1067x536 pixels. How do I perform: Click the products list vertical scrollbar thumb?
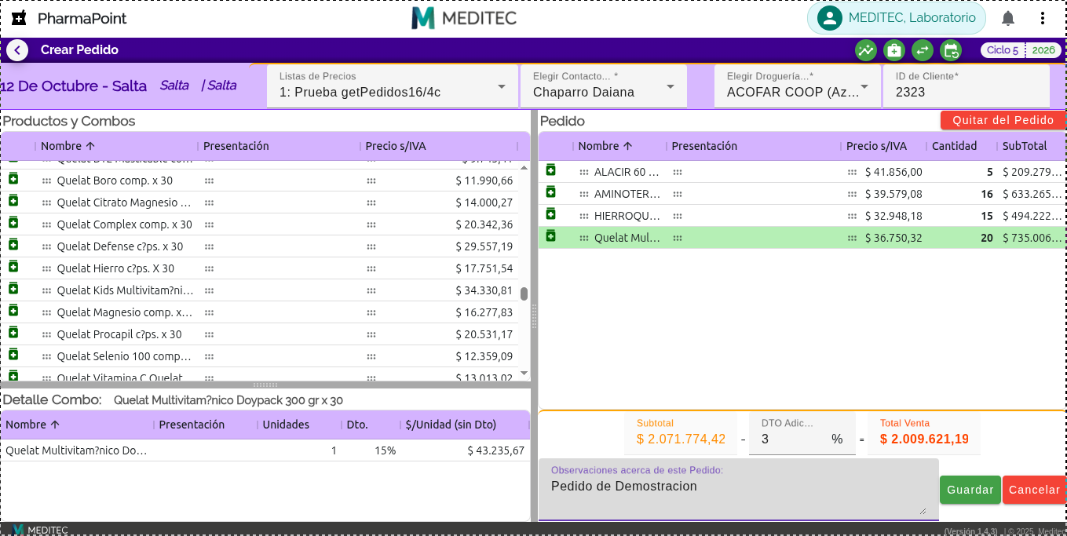click(x=524, y=294)
